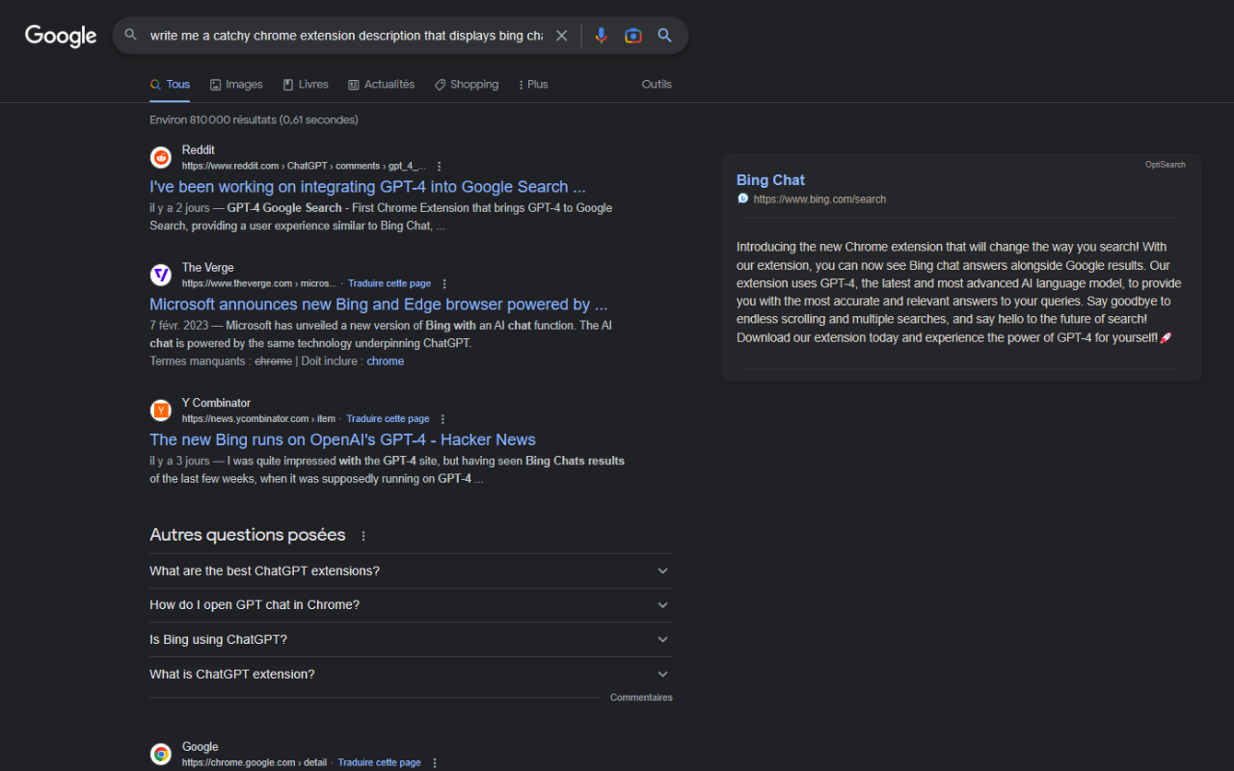Click Traduire cette page for Y Combinator
The height and width of the screenshot is (771, 1234).
click(x=388, y=419)
